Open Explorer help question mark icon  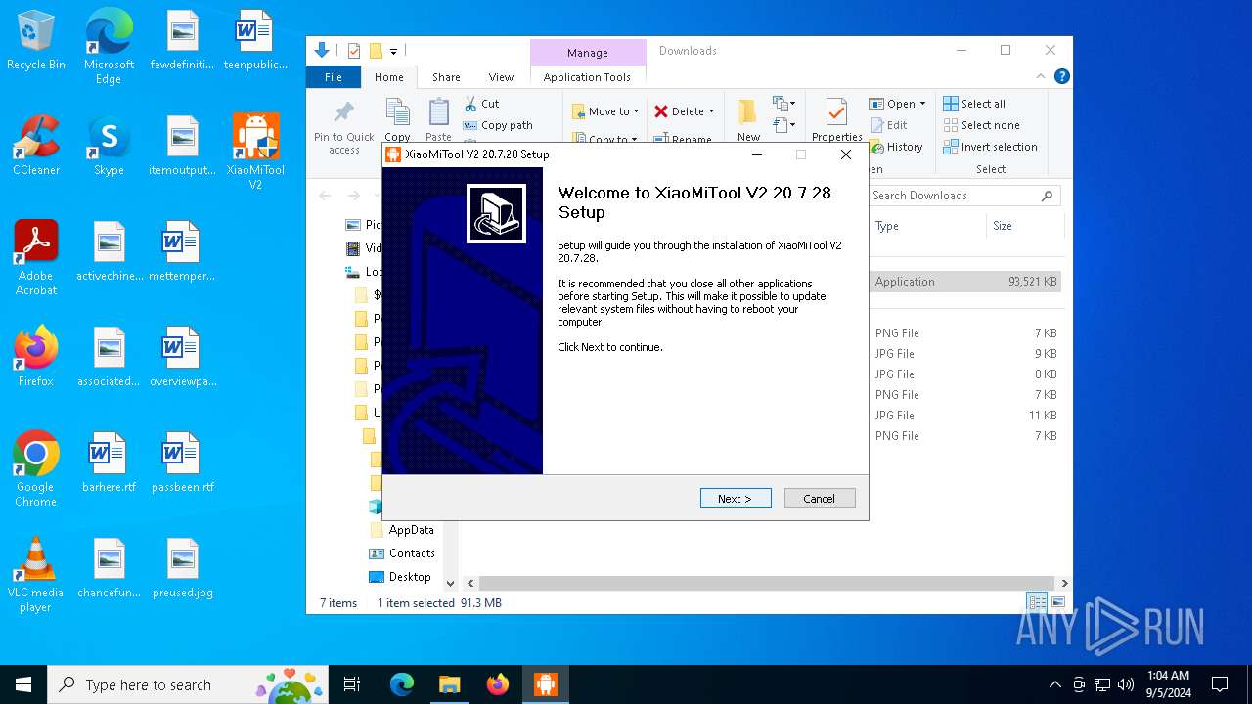coord(1062,76)
